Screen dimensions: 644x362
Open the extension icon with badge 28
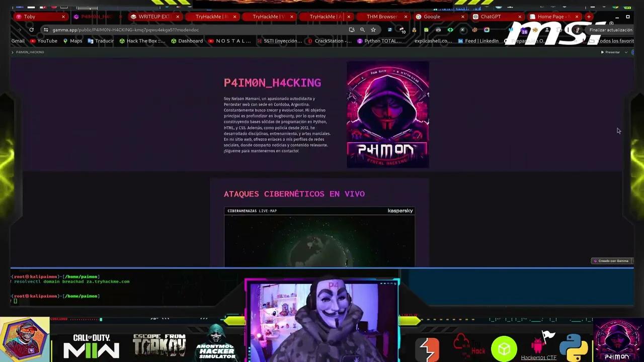(x=523, y=31)
